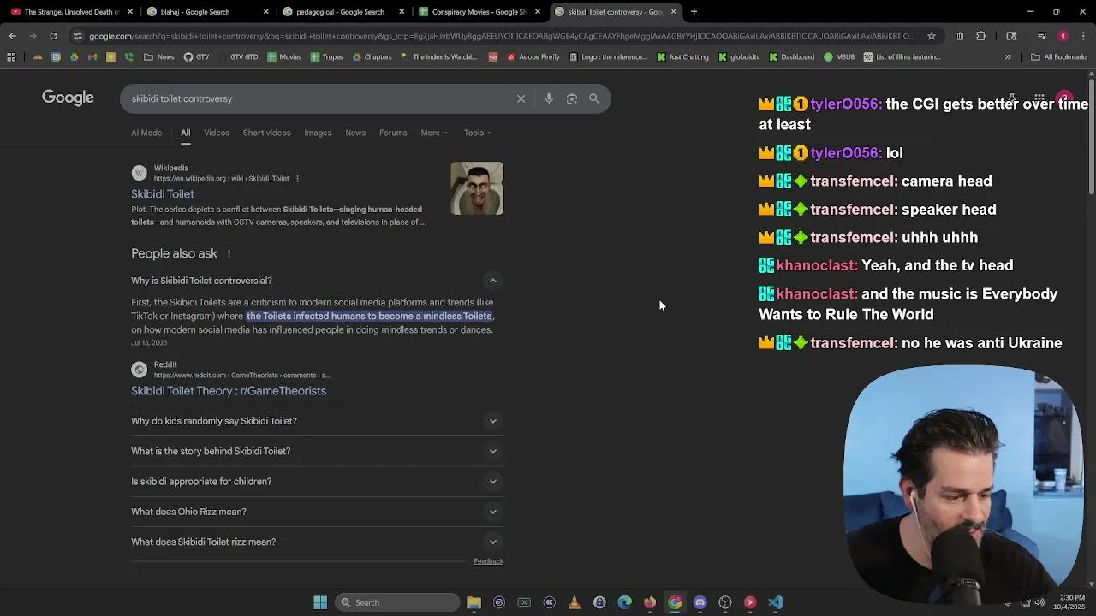The height and width of the screenshot is (616, 1096).
Task: Open OBS Studio from the taskbar
Action: tap(725, 602)
